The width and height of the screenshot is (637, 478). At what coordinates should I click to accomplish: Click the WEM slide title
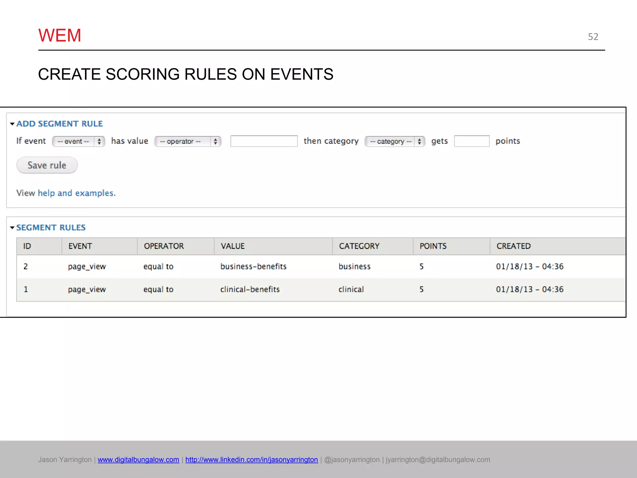[60, 35]
